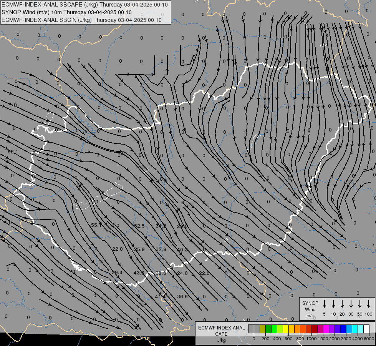The image size is (376, 346).
Task: Select the 29.0 grid value
Action: [182, 226]
